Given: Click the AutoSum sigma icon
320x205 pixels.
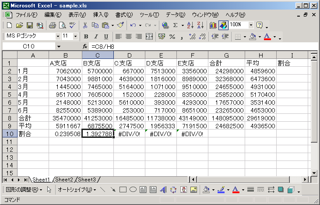Looking at the screenshot, I should 175,25.
